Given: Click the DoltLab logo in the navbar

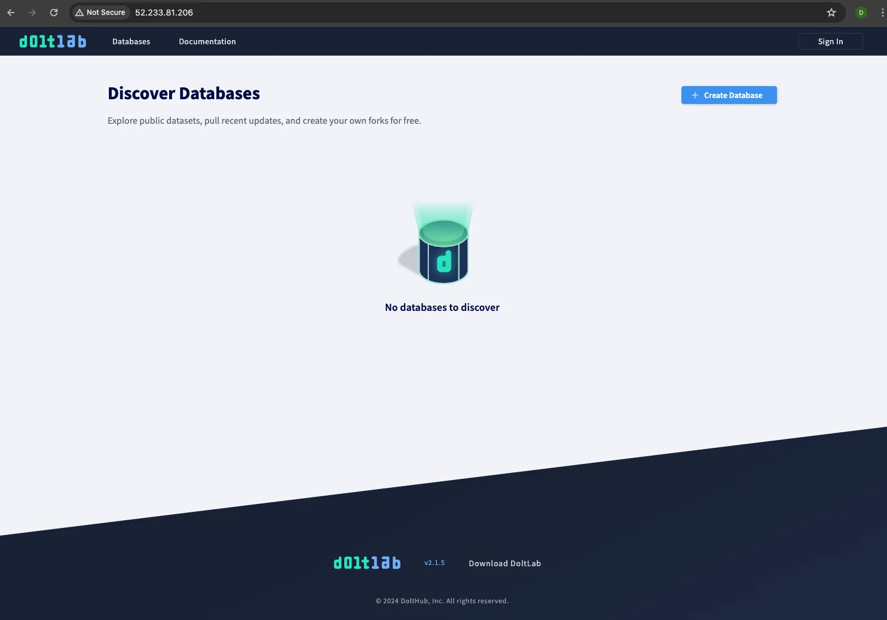Looking at the screenshot, I should coord(53,41).
